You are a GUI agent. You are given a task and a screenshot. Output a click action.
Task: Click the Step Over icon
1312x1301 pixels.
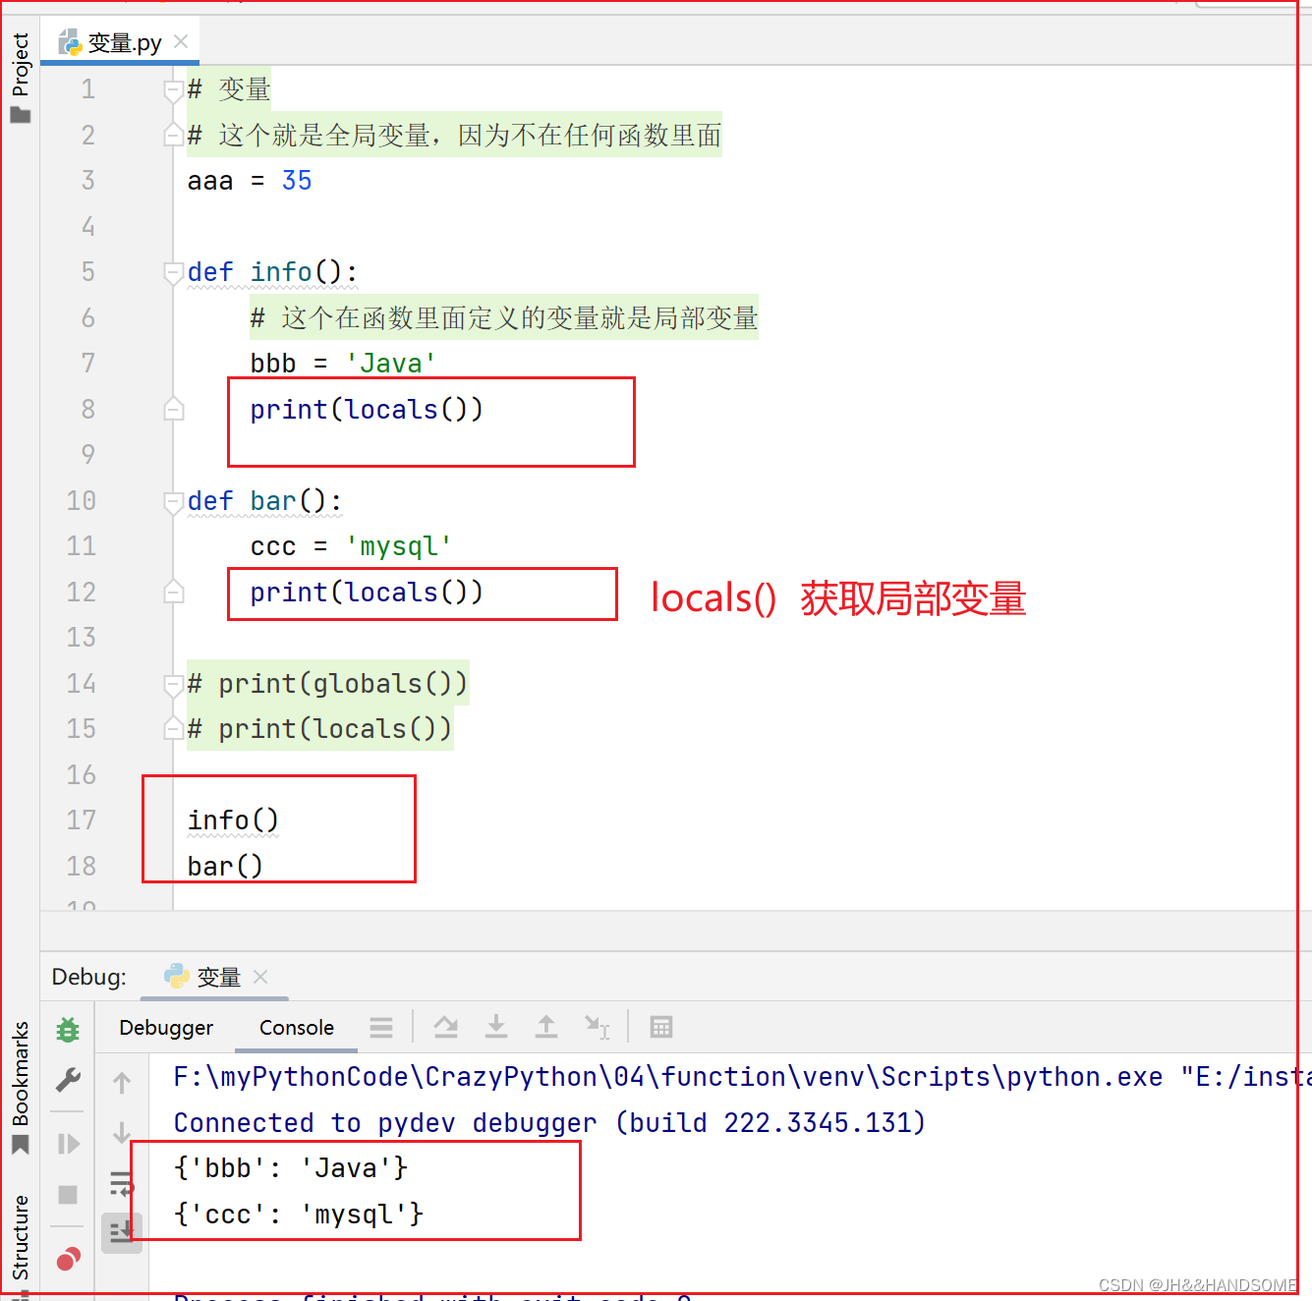[x=446, y=1027]
